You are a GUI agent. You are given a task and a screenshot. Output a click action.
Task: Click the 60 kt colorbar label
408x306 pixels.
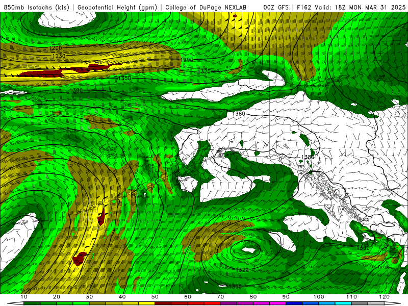(x=188, y=297)
